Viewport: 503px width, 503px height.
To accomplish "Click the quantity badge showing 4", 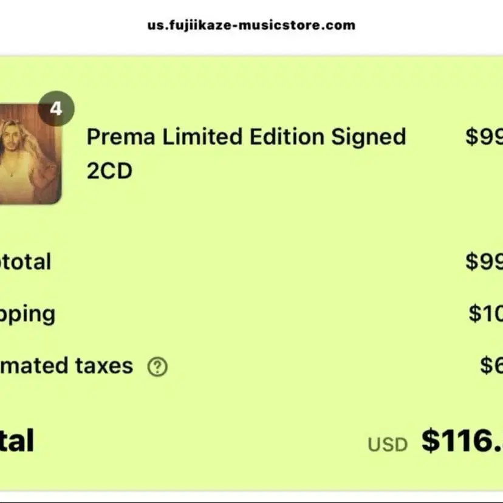I will [x=56, y=109].
